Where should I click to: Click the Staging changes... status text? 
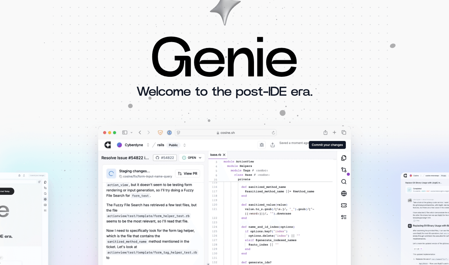click(134, 171)
